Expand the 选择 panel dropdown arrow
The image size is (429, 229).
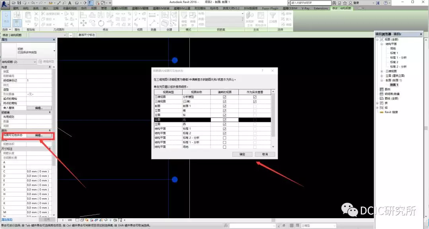coord(10,30)
